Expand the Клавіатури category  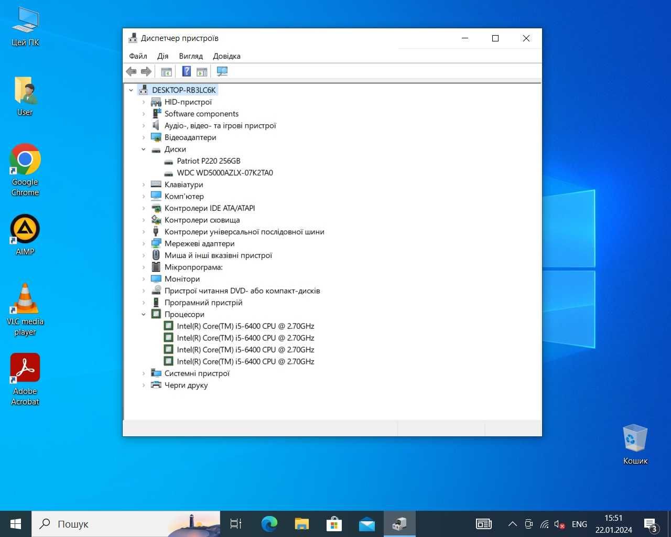click(144, 185)
